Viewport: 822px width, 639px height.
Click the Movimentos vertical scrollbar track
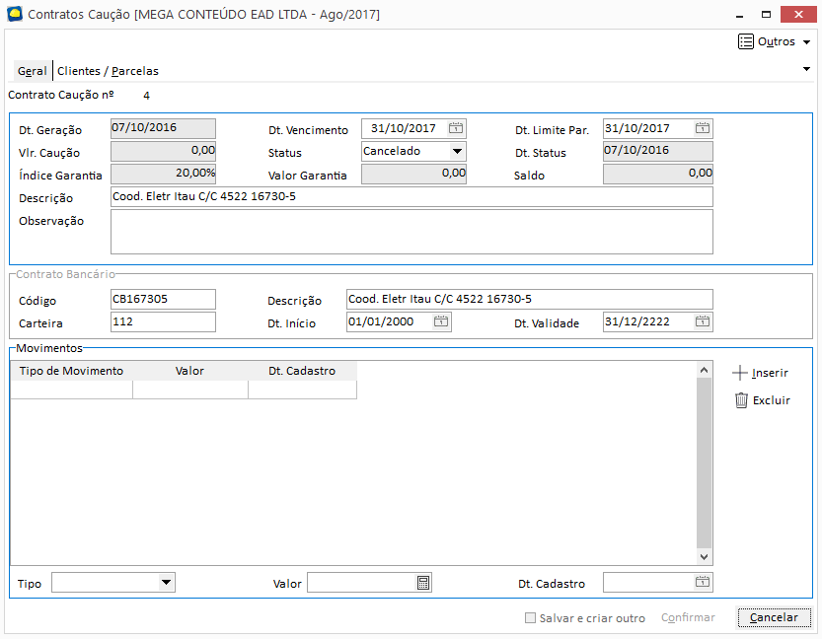[704, 463]
